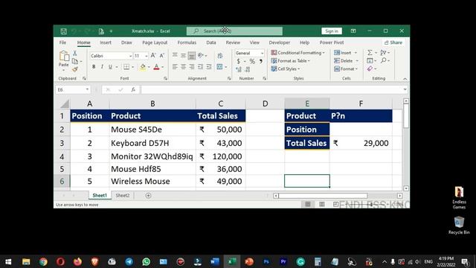Click the Select All corner triangle
Screen dimensions: 476x268
click(x=65, y=104)
